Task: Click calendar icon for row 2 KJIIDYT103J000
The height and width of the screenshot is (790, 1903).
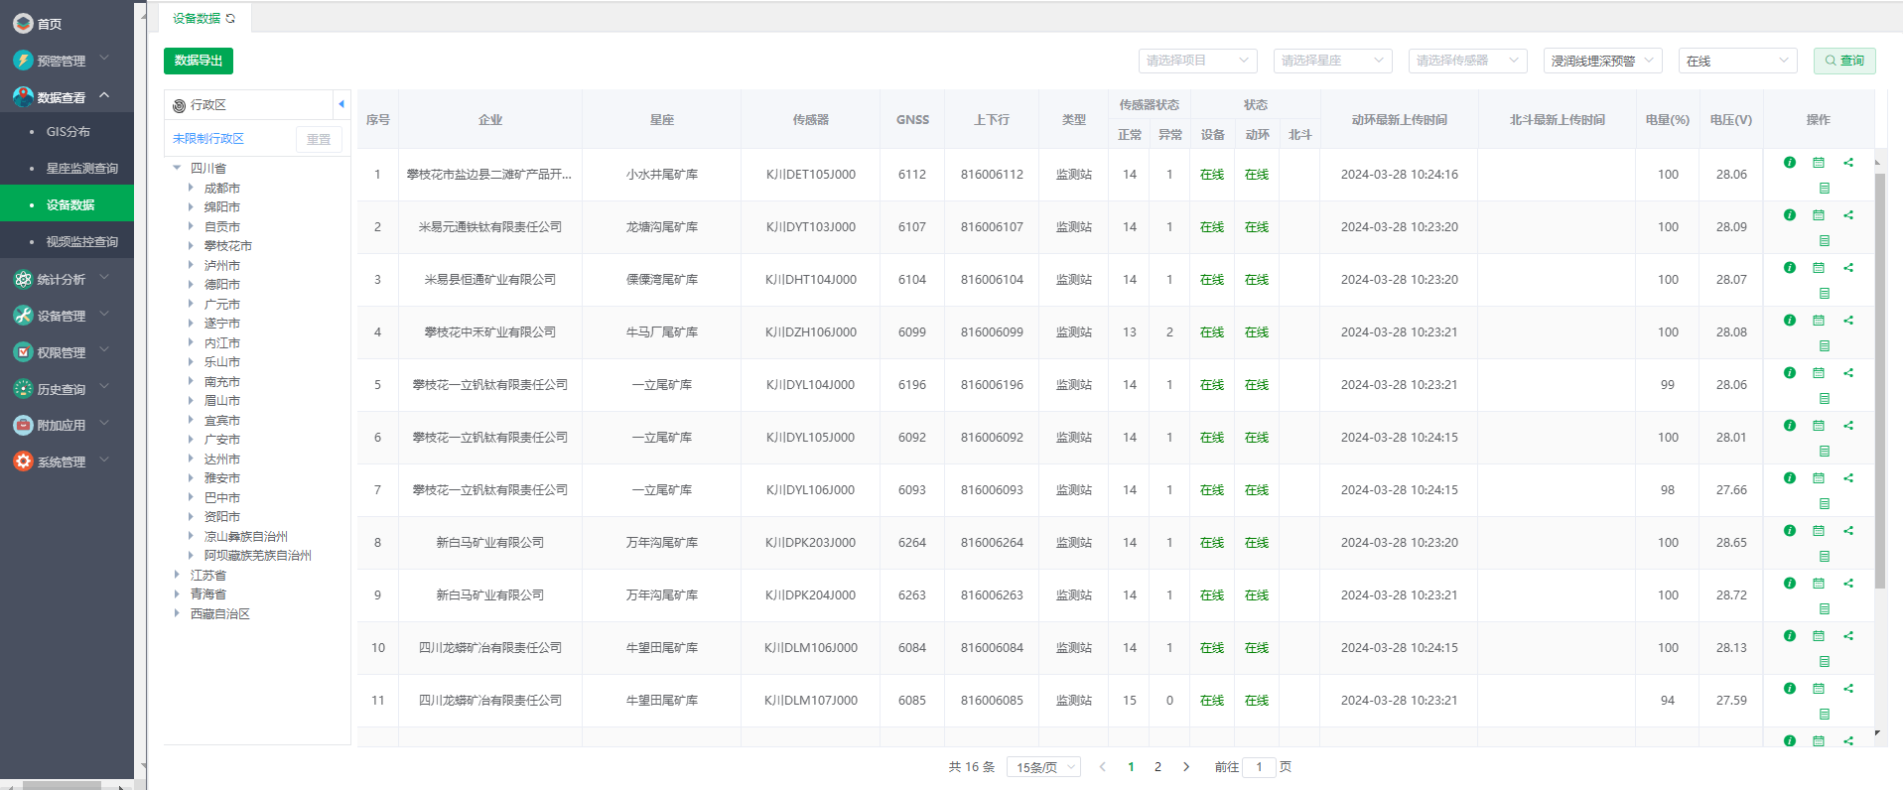Action: [x=1818, y=214]
